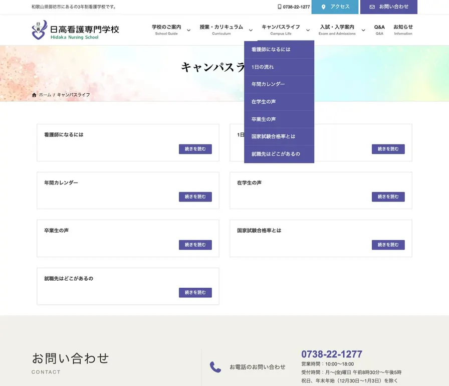The image size is (449, 386).
Task: Open the 年間カレンダー card title
Action: pos(61,182)
